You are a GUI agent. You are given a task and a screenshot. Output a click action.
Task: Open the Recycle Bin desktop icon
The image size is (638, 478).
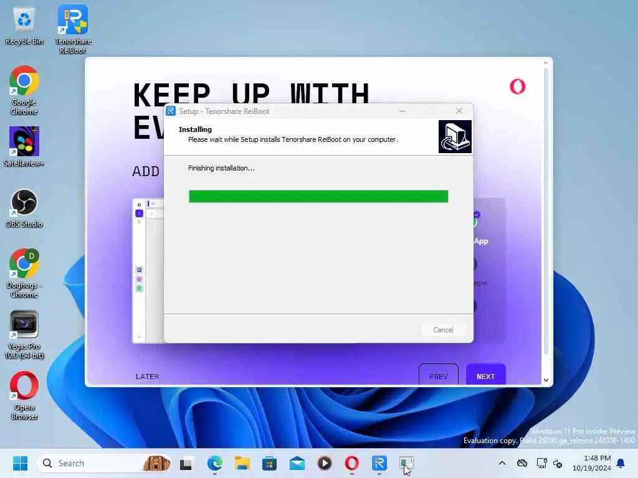pyautogui.click(x=24, y=26)
